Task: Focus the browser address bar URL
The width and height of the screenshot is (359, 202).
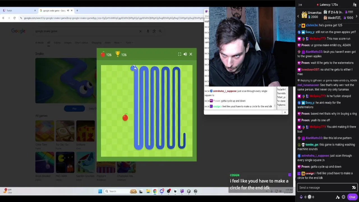Action: click(114, 18)
